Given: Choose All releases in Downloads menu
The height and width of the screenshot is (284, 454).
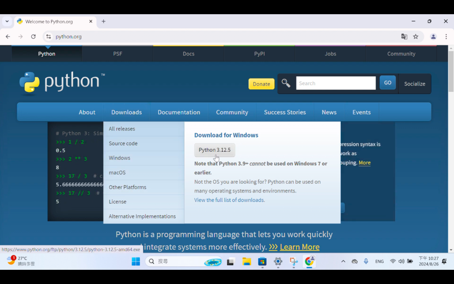Looking at the screenshot, I should coord(144,129).
